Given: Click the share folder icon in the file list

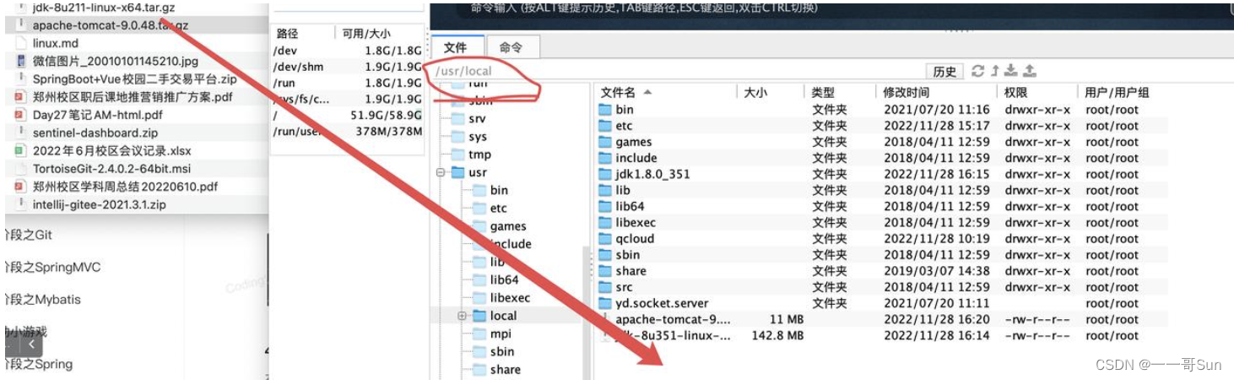Looking at the screenshot, I should pos(605,271).
